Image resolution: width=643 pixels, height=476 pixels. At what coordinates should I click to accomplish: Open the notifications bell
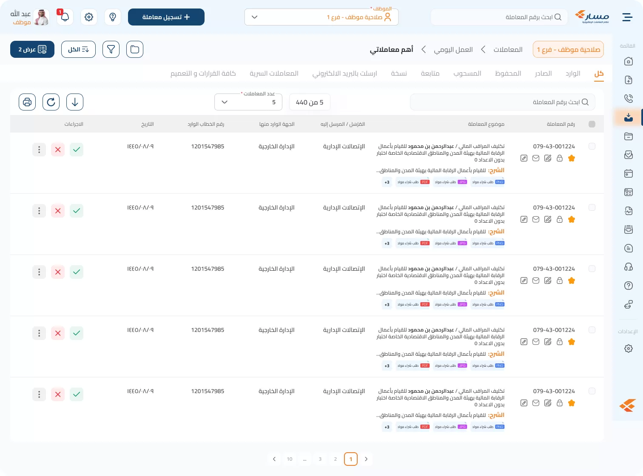(x=65, y=17)
